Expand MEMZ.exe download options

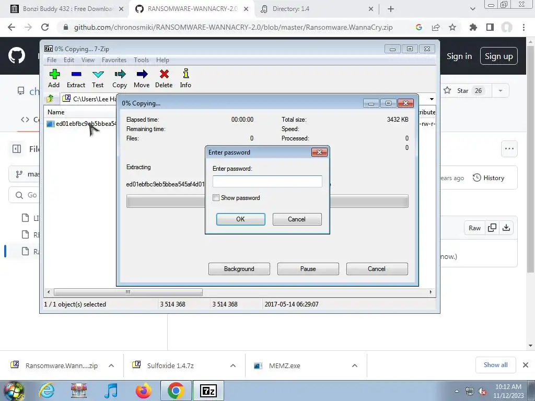[355, 365]
